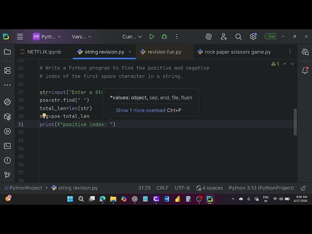Open Windows taskbar search
The image size is (312, 234).
pos(81,199)
